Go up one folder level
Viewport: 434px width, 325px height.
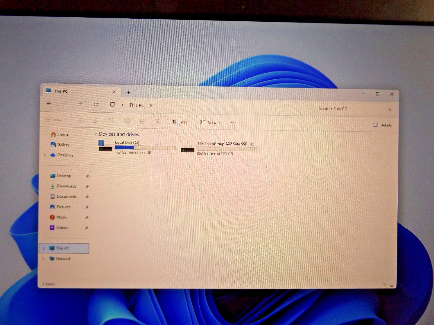pos(80,104)
